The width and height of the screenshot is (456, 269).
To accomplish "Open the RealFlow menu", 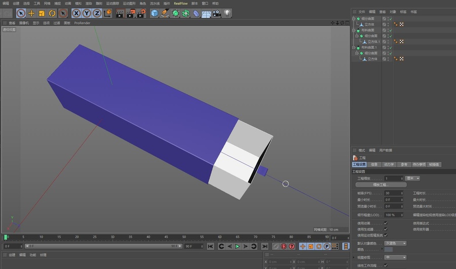I will pos(180,4).
